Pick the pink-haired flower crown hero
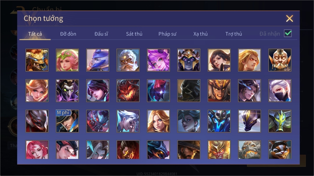The height and width of the screenshot is (176, 314). [67, 60]
